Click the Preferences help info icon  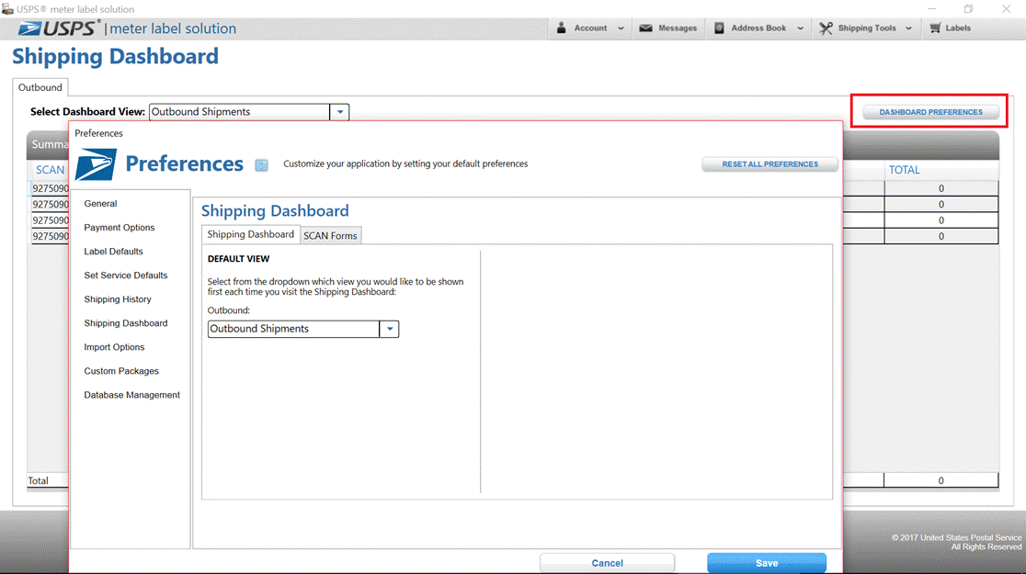[262, 164]
